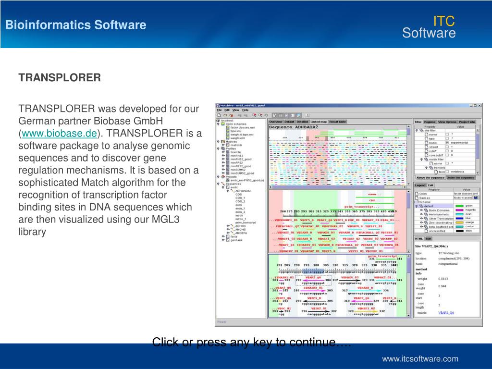Click the factor classes.xml file icon
This screenshot has height=369, width=492.
(228, 127)
